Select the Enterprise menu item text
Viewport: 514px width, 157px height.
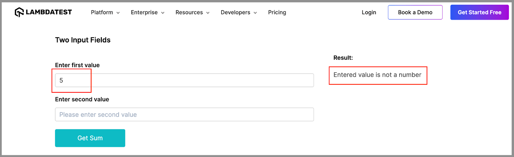tap(144, 12)
